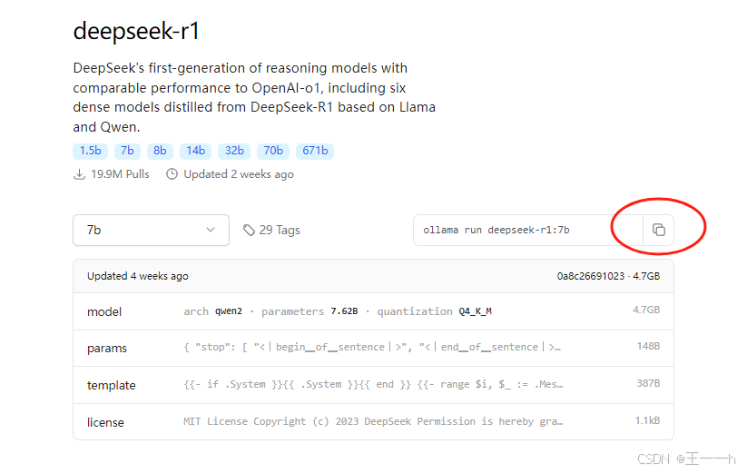Open the 29 Tags link

271,231
